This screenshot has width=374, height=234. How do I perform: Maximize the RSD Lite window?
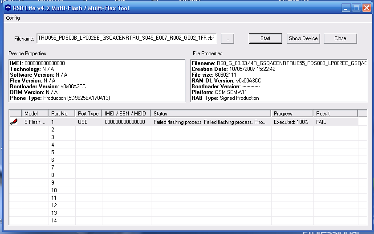point(356,8)
